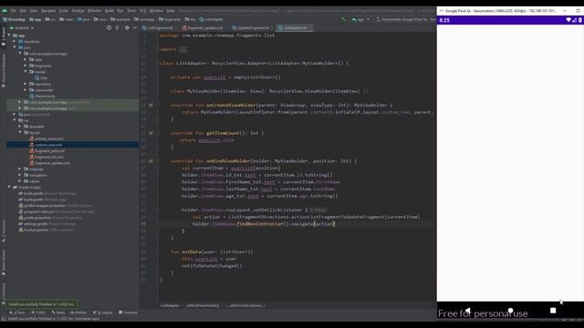584x328 pixels.
Task: Click onCreateViewHolder override gutter icon
Action: pos(151,106)
